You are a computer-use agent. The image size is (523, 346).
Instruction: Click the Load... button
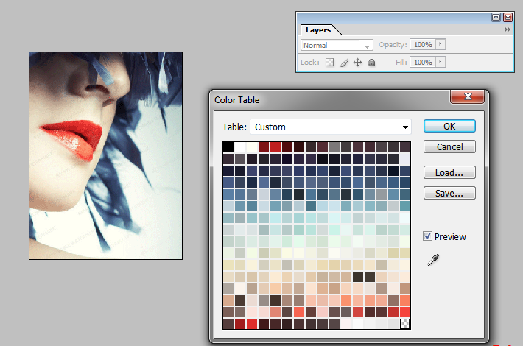point(449,173)
